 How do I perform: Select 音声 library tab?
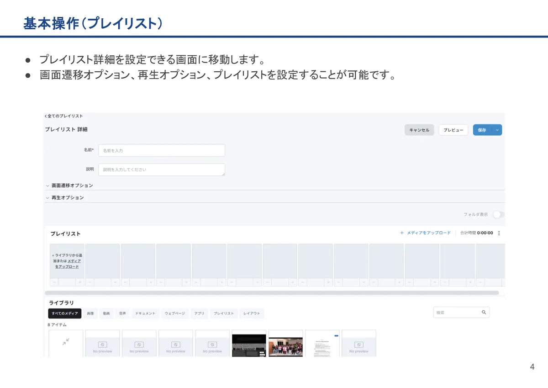pyautogui.click(x=122, y=314)
